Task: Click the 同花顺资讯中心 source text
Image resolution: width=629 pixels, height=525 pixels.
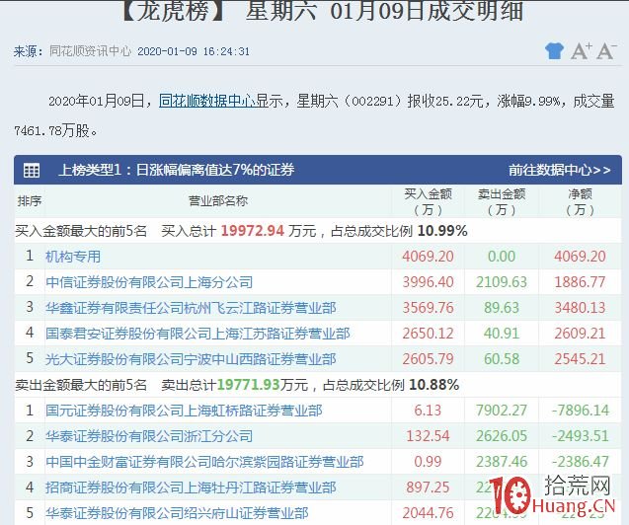Action: (x=90, y=51)
